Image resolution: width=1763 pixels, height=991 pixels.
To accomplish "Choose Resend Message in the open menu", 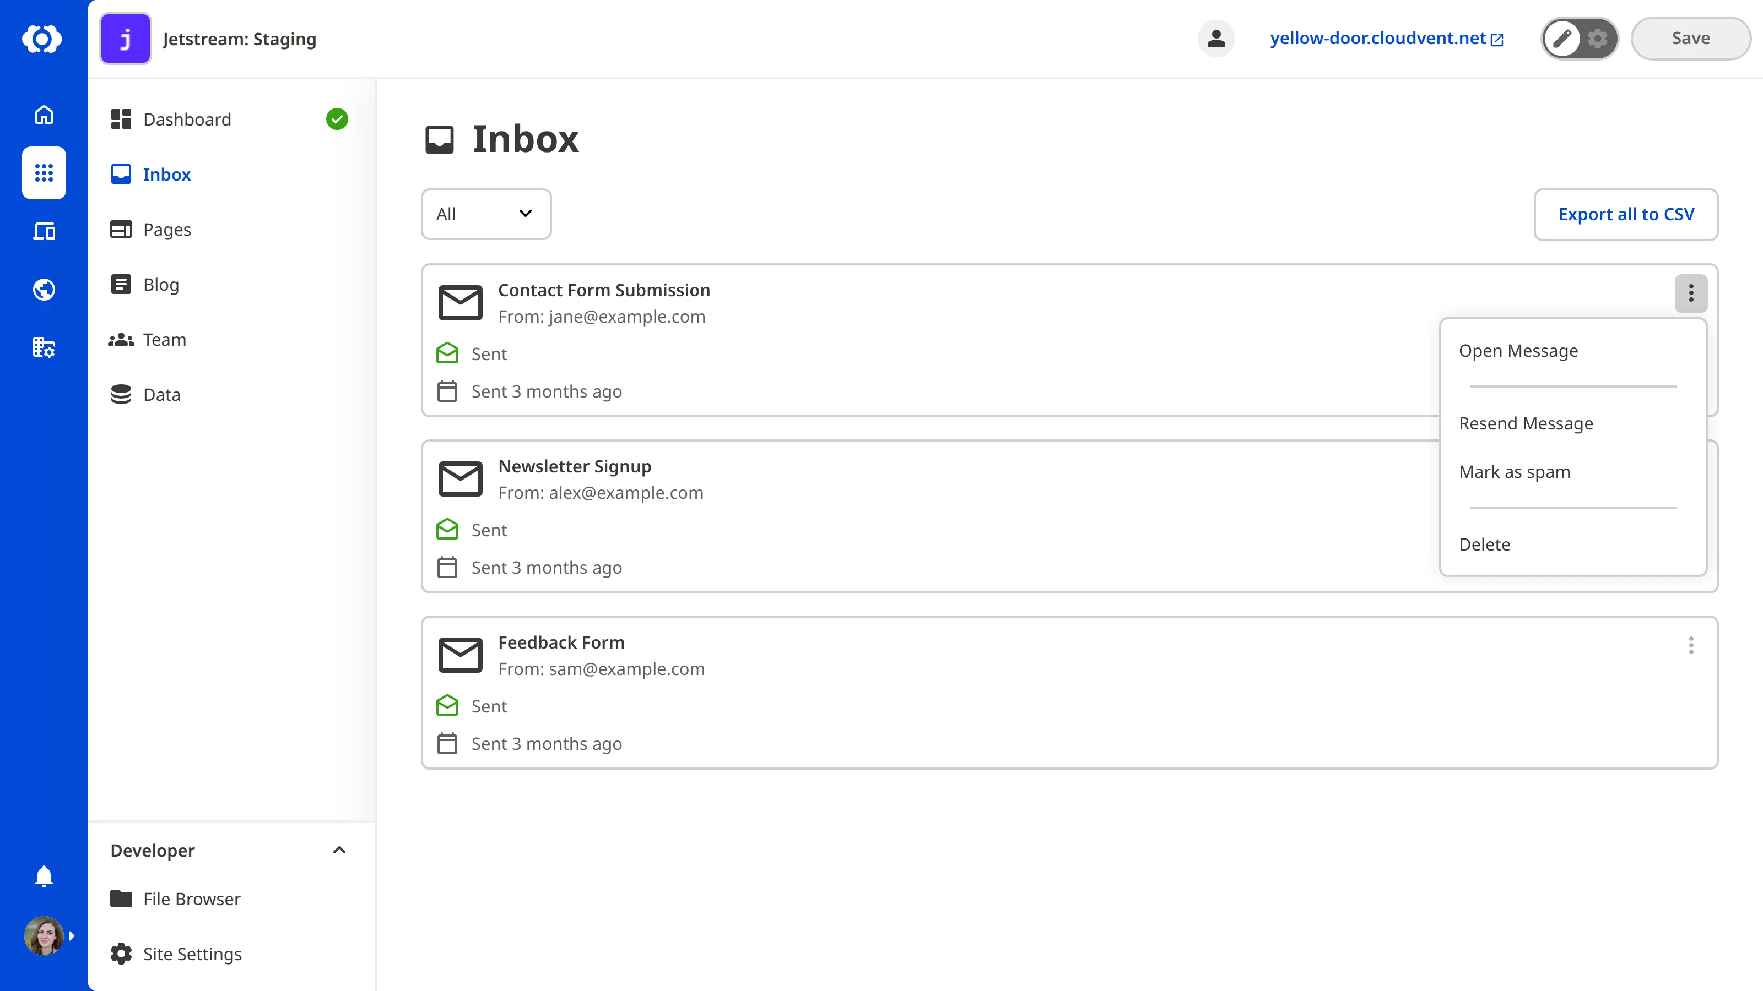I will [1526, 423].
